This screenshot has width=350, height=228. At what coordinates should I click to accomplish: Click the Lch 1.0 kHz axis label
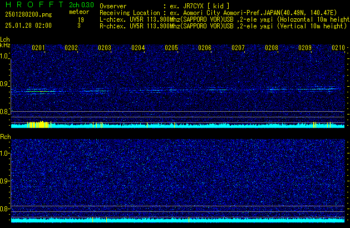pos(4,56)
